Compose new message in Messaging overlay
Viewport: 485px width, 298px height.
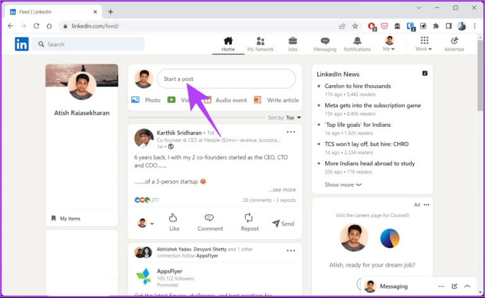click(x=455, y=286)
